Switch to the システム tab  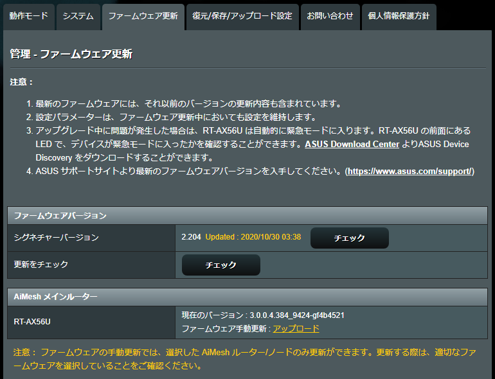(78, 16)
